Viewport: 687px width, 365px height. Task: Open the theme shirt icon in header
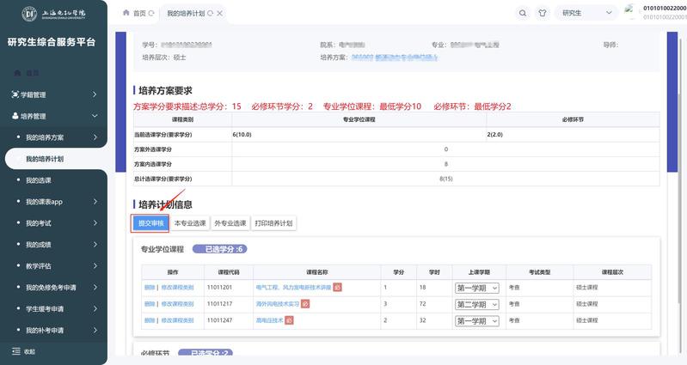[x=543, y=13]
